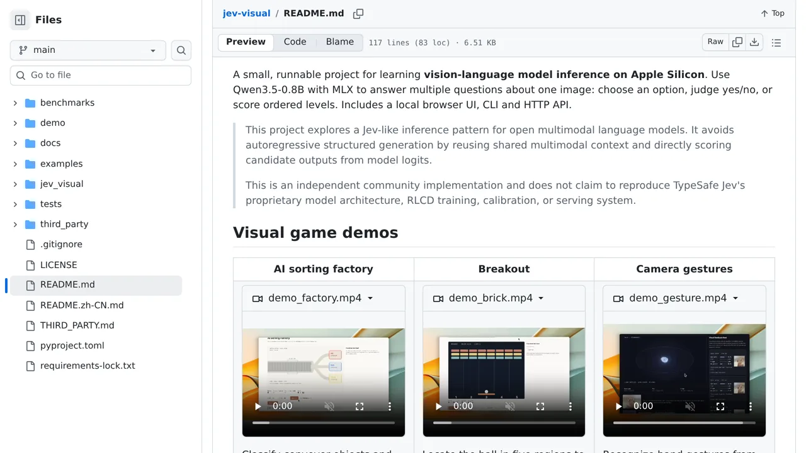Open the .gitignore file
The width and height of the screenshot is (806, 453).
(x=61, y=244)
